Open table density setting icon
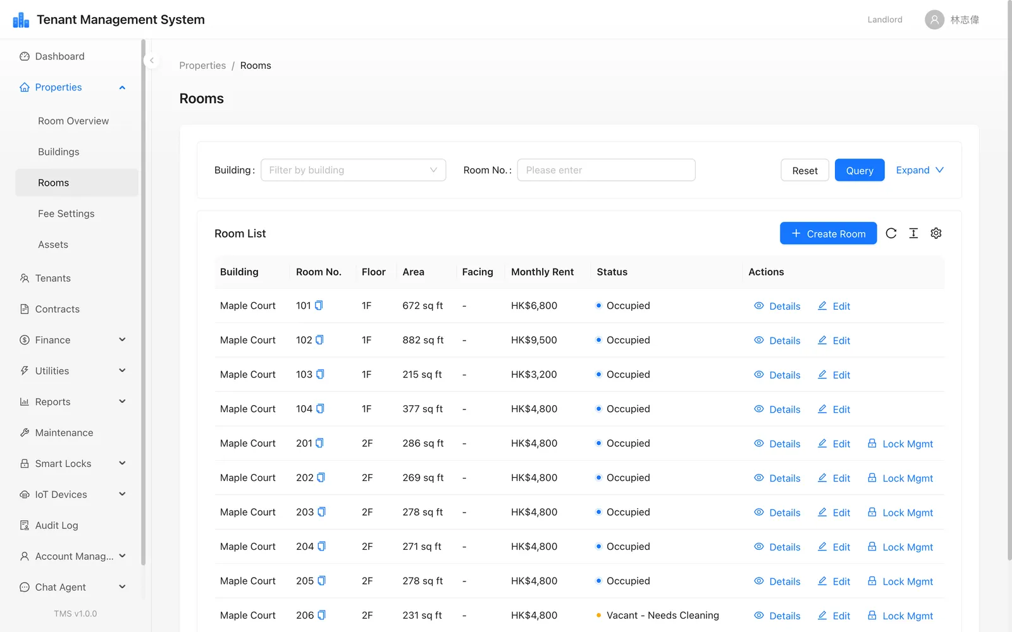Viewport: 1012px width, 632px height. tap(913, 233)
